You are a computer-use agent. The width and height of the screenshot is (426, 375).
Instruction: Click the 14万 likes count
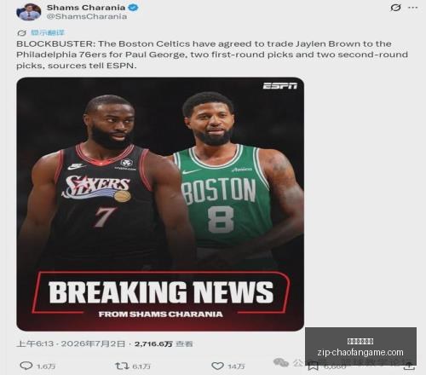(236, 366)
